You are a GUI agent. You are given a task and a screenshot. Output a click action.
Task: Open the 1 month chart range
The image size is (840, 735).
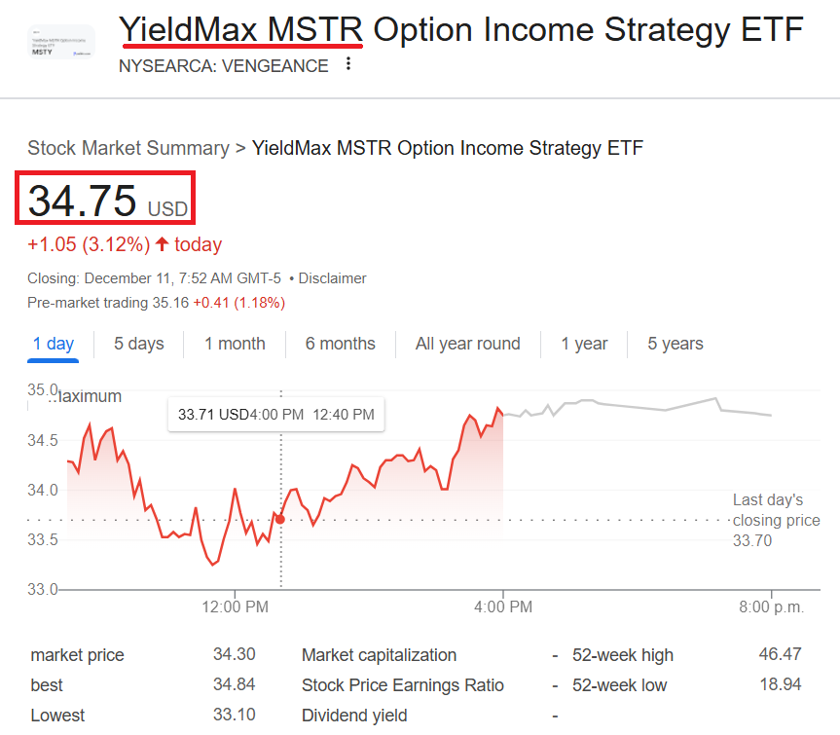[x=234, y=344]
